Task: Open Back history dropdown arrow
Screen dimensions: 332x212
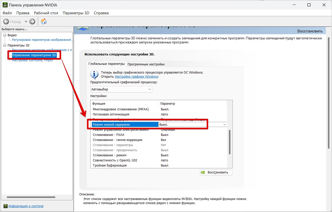Action: tap(26, 22)
